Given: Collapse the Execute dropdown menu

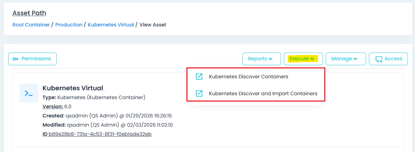Looking at the screenshot, I should click(303, 59).
